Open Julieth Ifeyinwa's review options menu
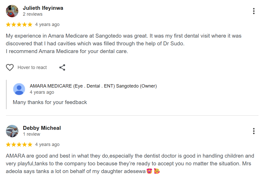The height and width of the screenshot is (180, 275). pyautogui.click(x=254, y=11)
